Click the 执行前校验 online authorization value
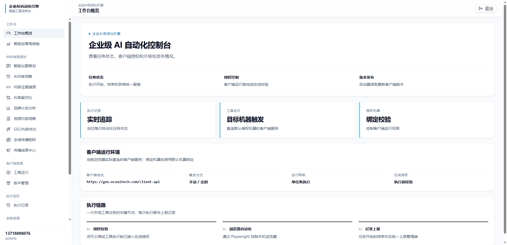Screen dimensions: 507x245 point(403,182)
